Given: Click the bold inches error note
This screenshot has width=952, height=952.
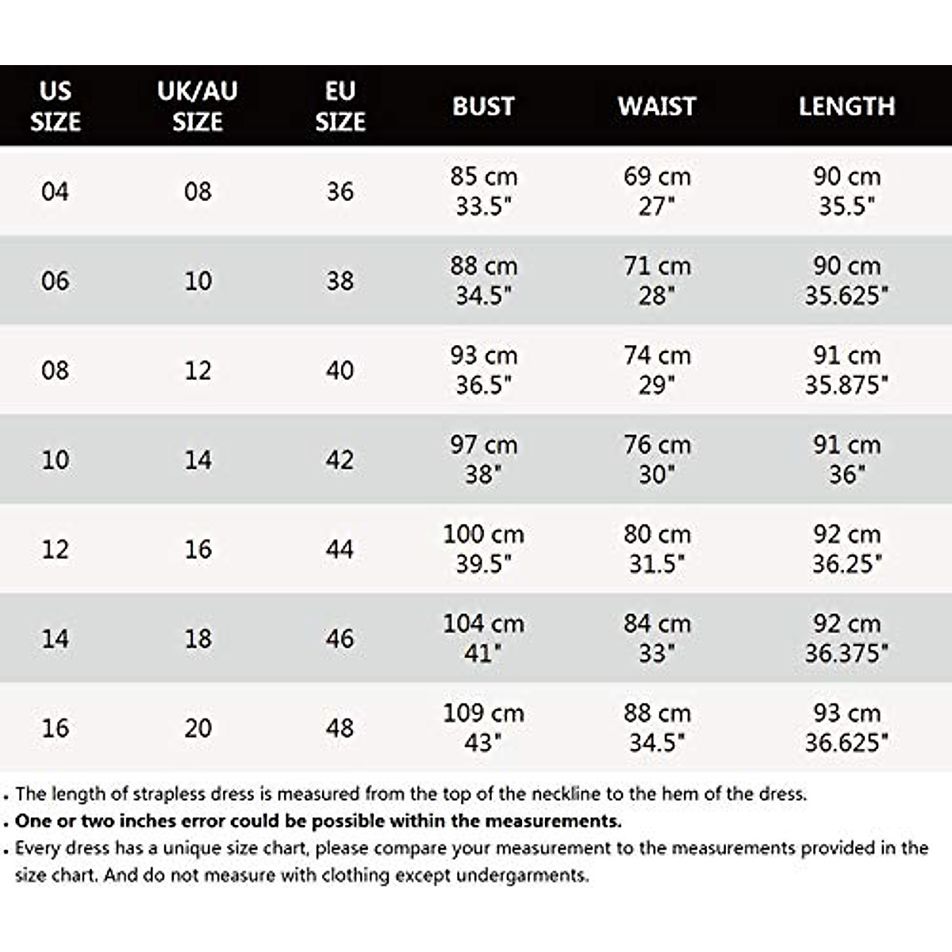Looking at the screenshot, I should point(318,821).
